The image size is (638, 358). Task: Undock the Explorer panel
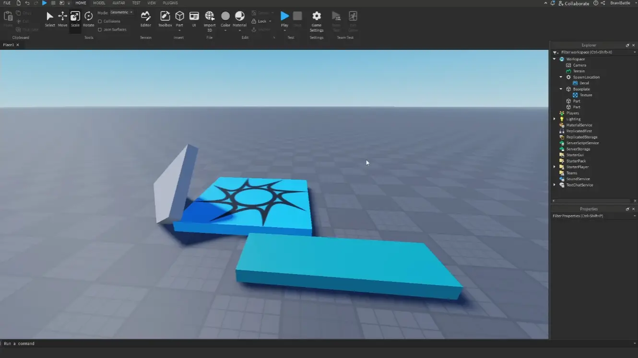[x=627, y=45]
